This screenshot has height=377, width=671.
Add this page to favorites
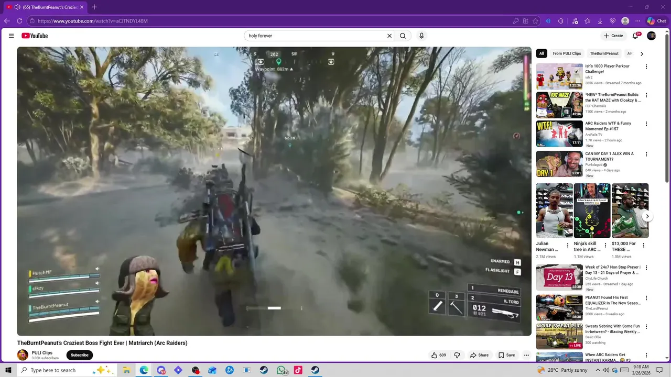click(x=535, y=21)
